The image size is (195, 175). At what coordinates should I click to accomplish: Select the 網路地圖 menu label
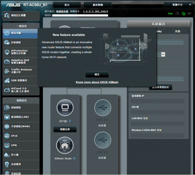[16, 33]
